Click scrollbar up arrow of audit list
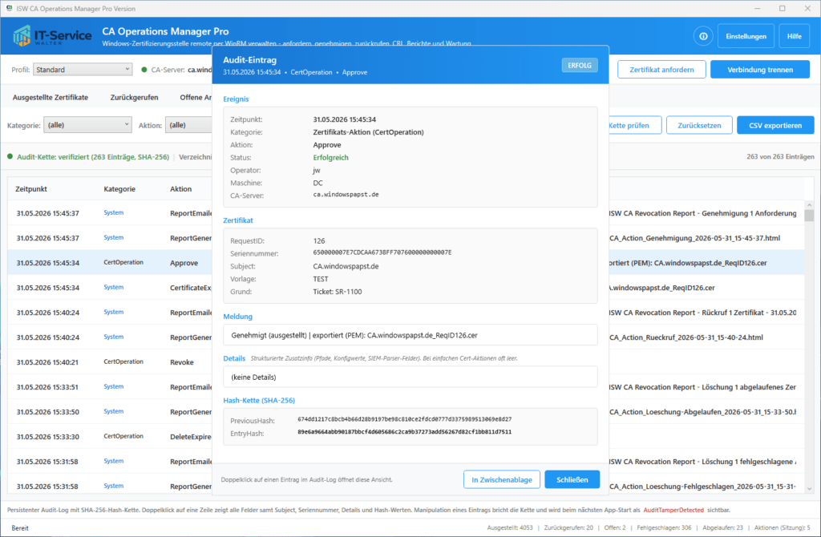Viewport: 821px width, 537px height. pos(809,205)
